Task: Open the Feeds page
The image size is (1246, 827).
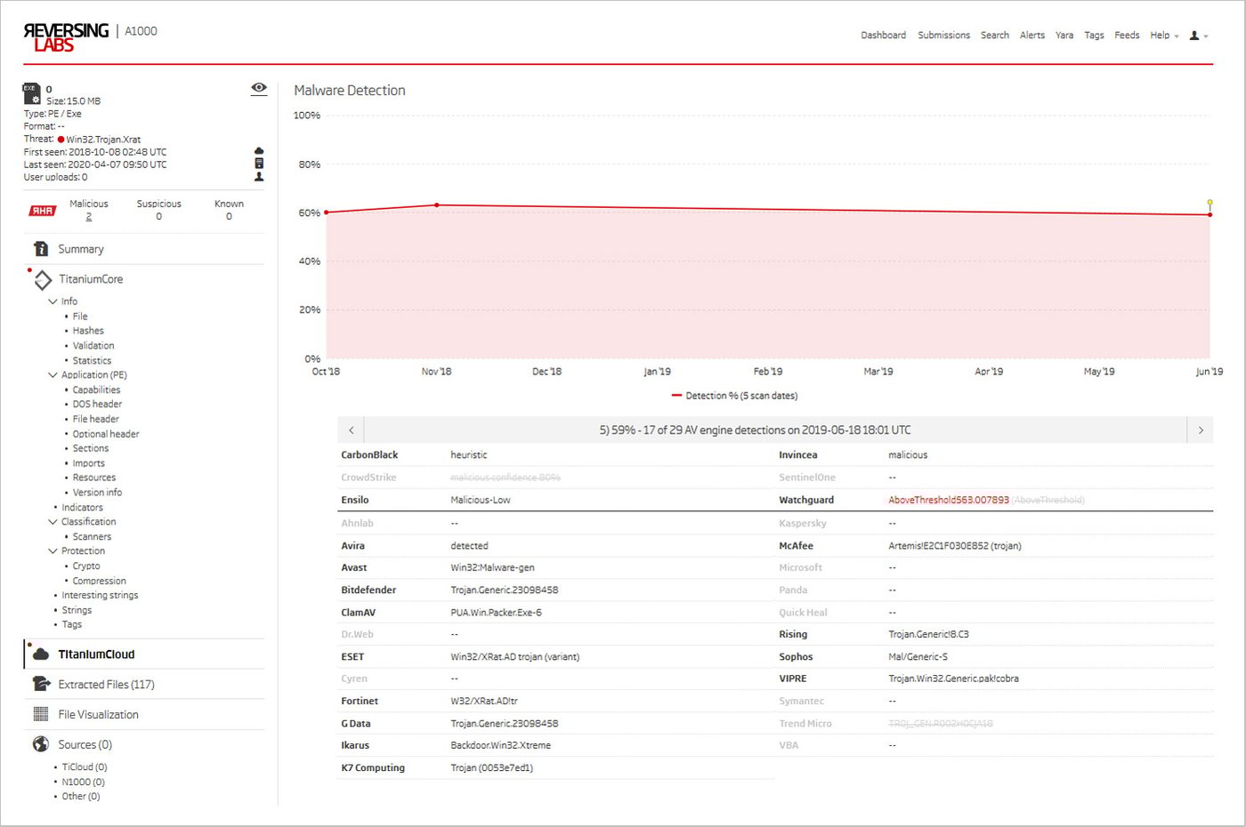Action: [x=1127, y=36]
